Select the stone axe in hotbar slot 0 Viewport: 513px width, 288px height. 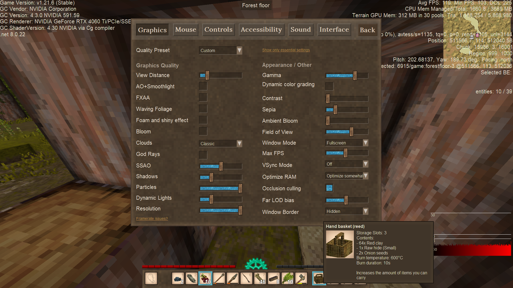pos(301,278)
